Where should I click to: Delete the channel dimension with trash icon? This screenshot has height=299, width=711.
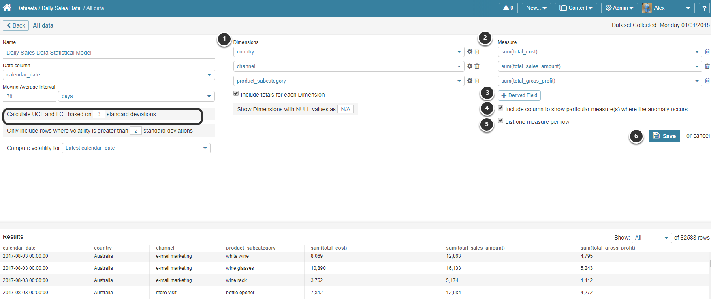pos(477,66)
